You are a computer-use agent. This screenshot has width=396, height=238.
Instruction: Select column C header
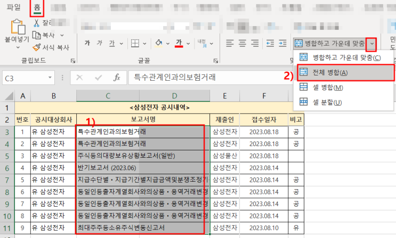pyautogui.click(x=108, y=96)
